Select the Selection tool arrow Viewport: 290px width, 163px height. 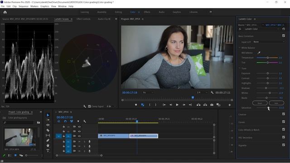[x=48, y=115]
